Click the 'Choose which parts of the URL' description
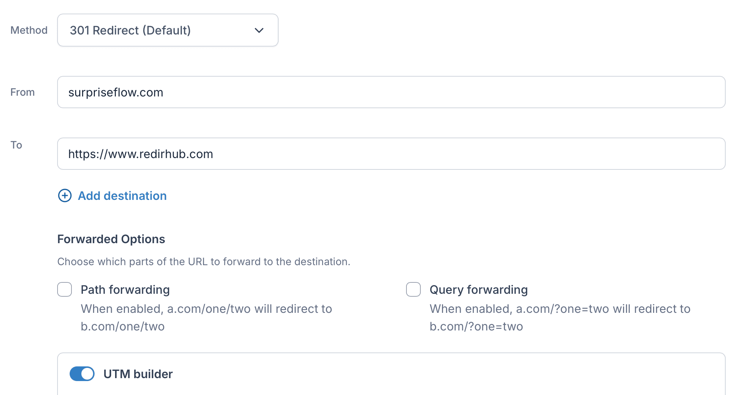This screenshot has height=395, width=733. (x=204, y=261)
